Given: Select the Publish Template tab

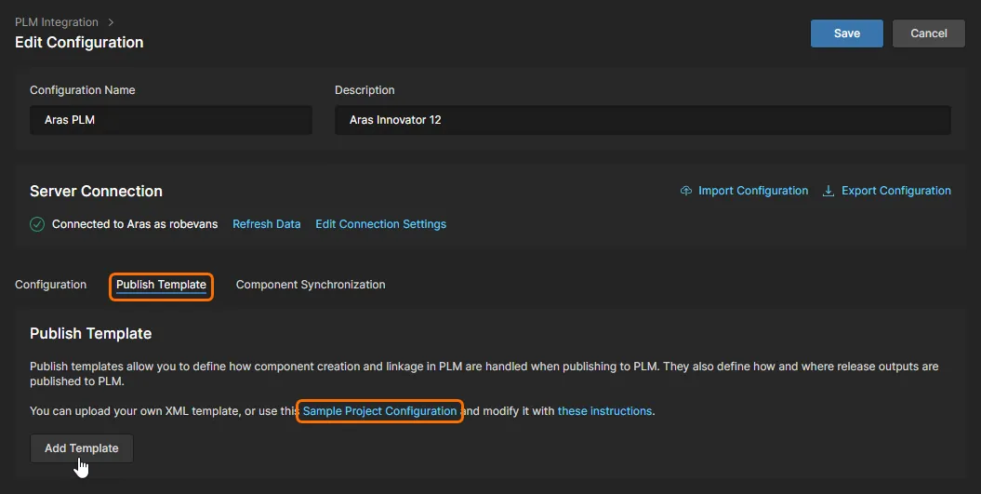Looking at the screenshot, I should 161,285.
